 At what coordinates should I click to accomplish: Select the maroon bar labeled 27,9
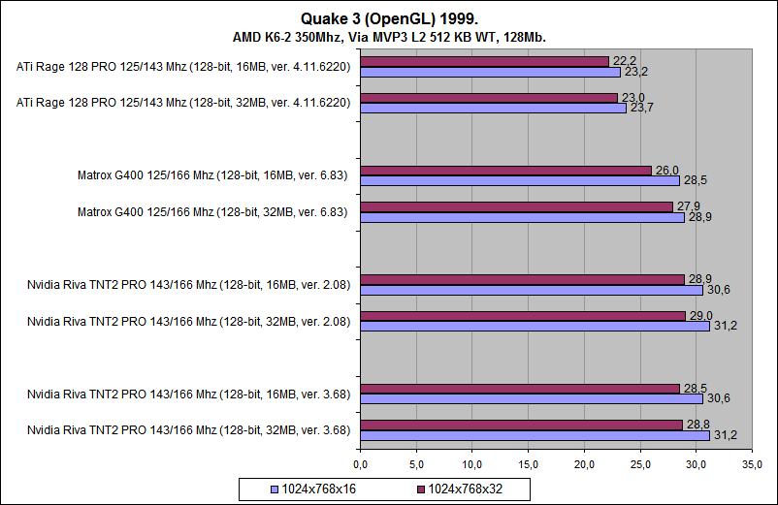516,207
